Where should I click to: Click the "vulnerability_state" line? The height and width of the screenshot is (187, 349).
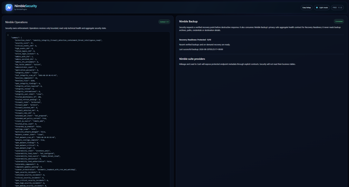(32, 151)
